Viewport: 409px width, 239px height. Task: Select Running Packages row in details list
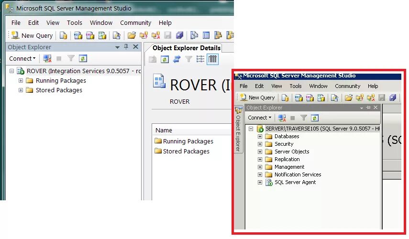point(184,141)
